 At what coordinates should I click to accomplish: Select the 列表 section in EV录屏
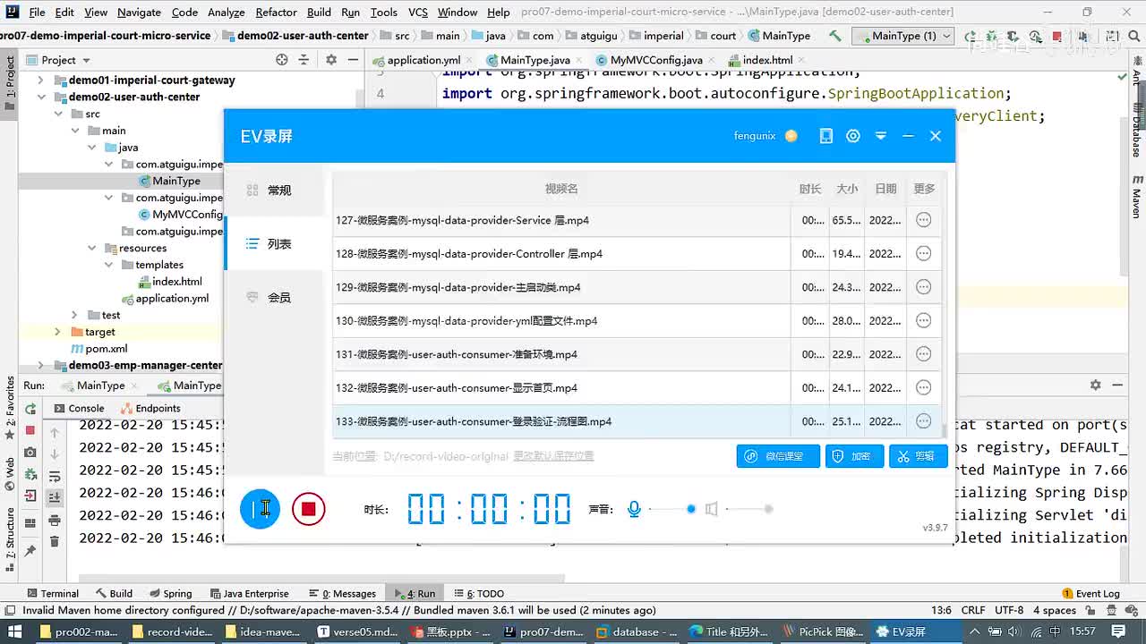(274, 244)
